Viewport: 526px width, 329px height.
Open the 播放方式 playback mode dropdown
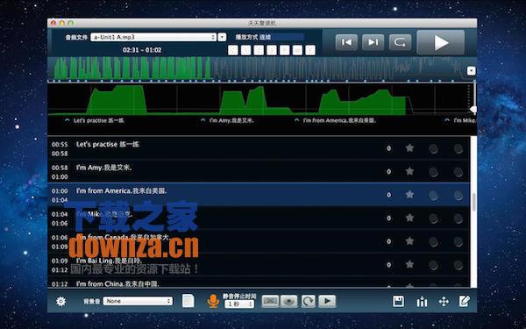tap(281, 37)
